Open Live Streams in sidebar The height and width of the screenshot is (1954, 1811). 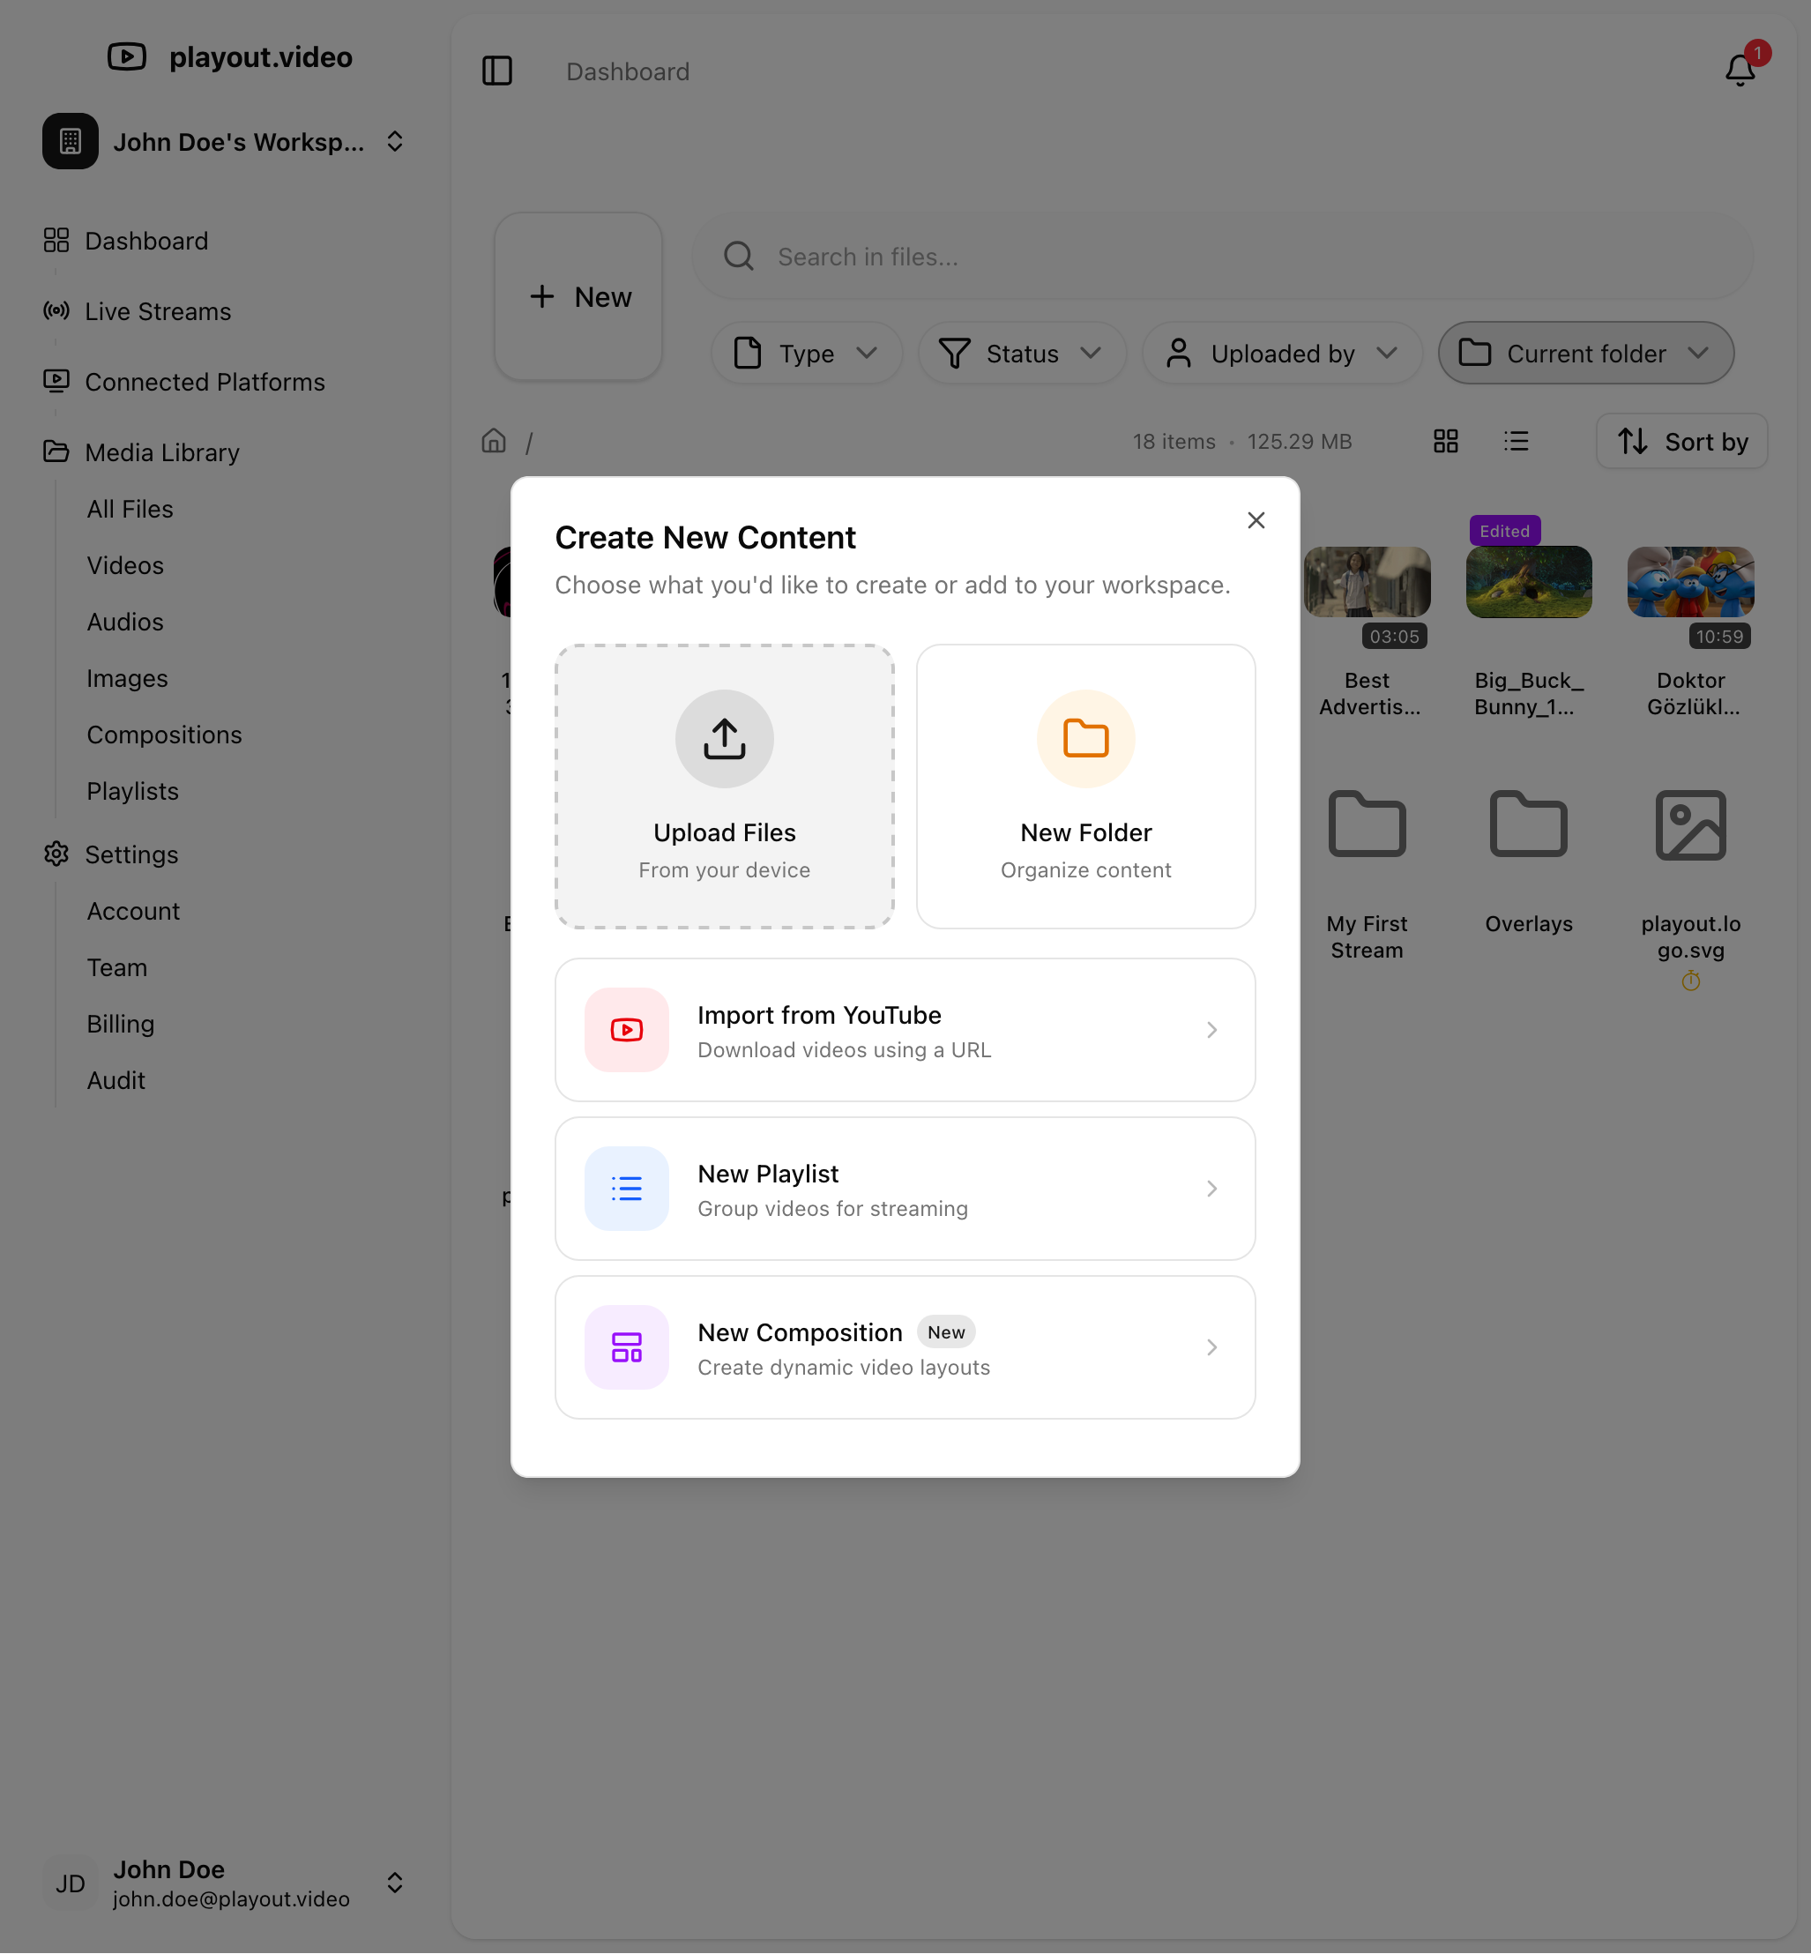click(x=158, y=311)
